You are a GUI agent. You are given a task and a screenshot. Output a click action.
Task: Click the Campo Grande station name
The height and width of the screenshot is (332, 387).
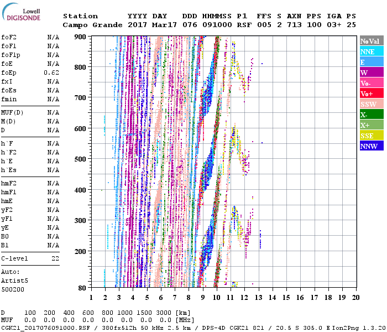tap(92, 25)
